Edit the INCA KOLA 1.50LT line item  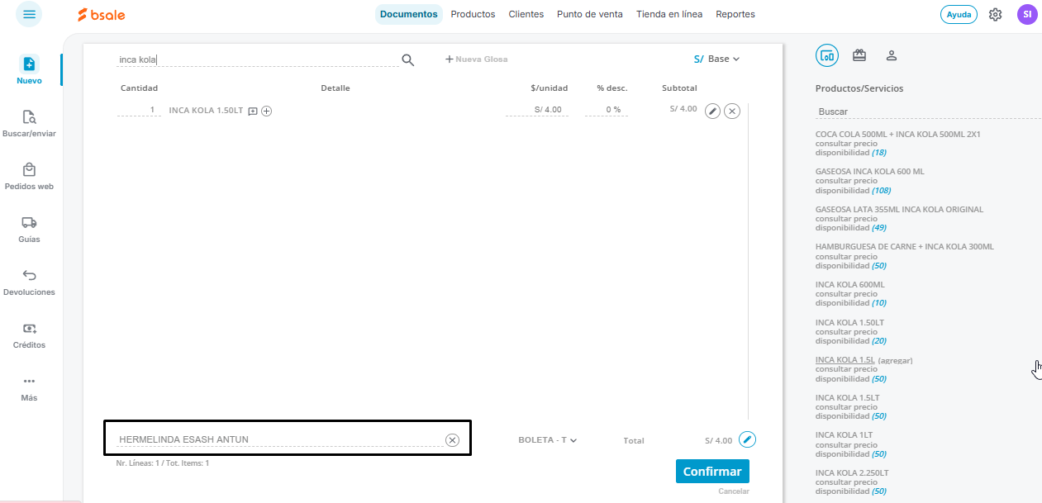(712, 111)
